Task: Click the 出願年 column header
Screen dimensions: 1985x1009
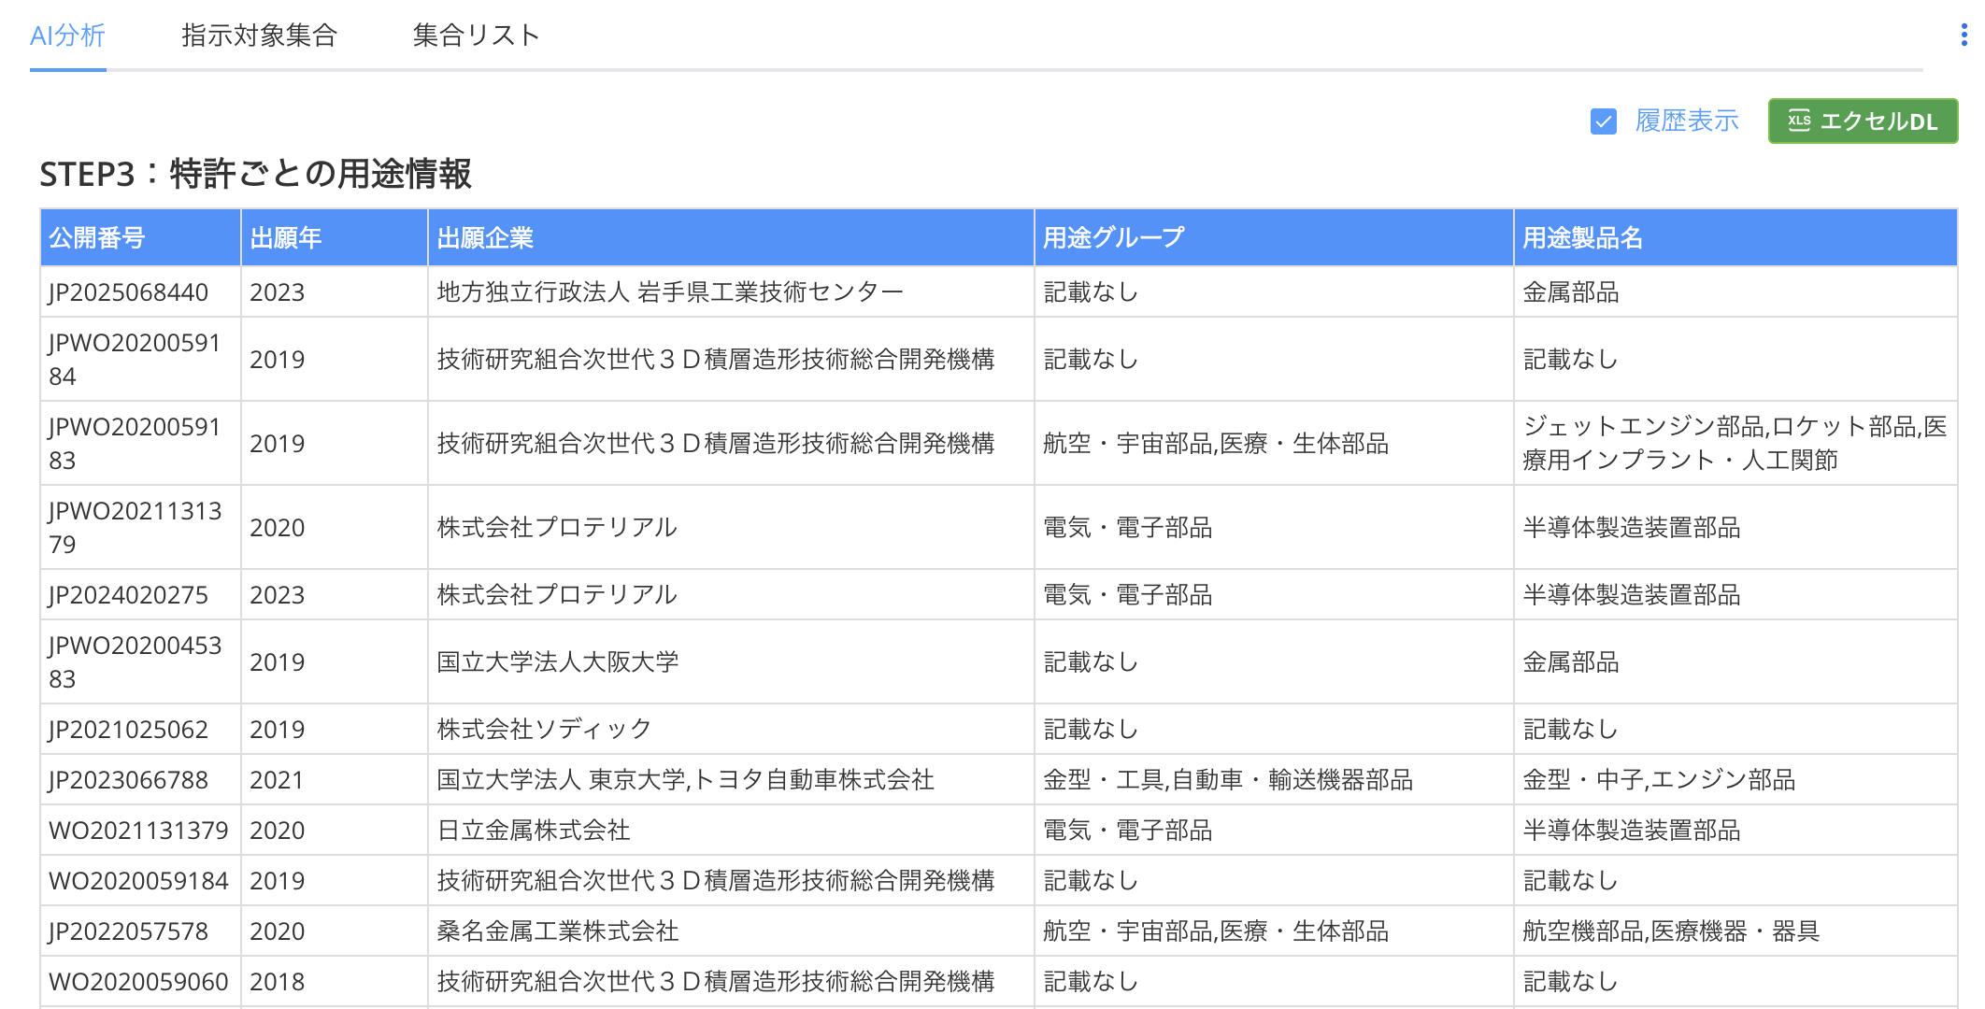Action: tap(286, 238)
